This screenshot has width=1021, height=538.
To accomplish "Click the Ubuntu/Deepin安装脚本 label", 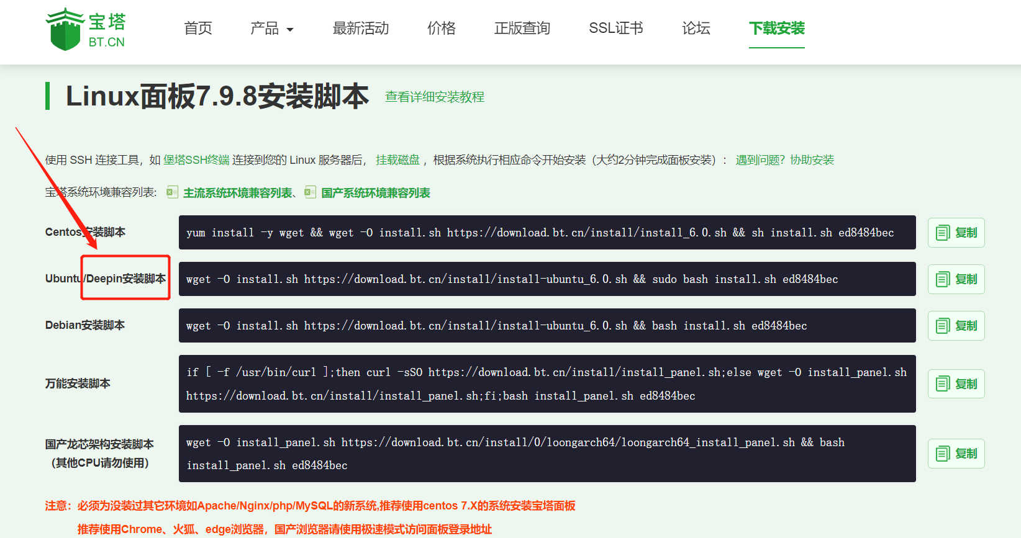I will tap(106, 279).
